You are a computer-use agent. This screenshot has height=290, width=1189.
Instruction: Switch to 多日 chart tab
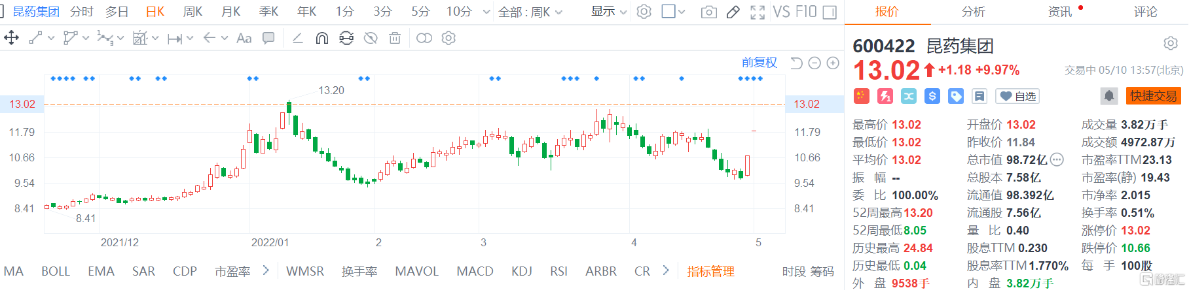(x=117, y=12)
